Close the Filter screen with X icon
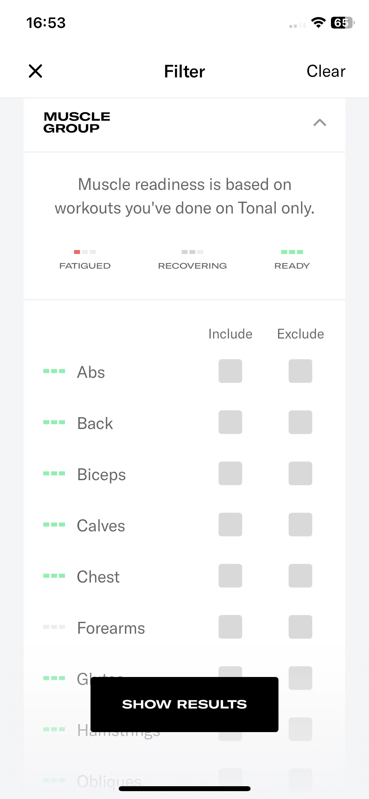Viewport: 369px width, 799px height. 35,71
